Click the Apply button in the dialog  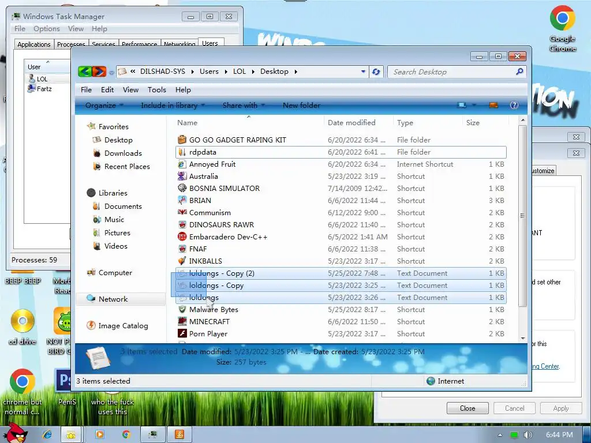(560, 408)
